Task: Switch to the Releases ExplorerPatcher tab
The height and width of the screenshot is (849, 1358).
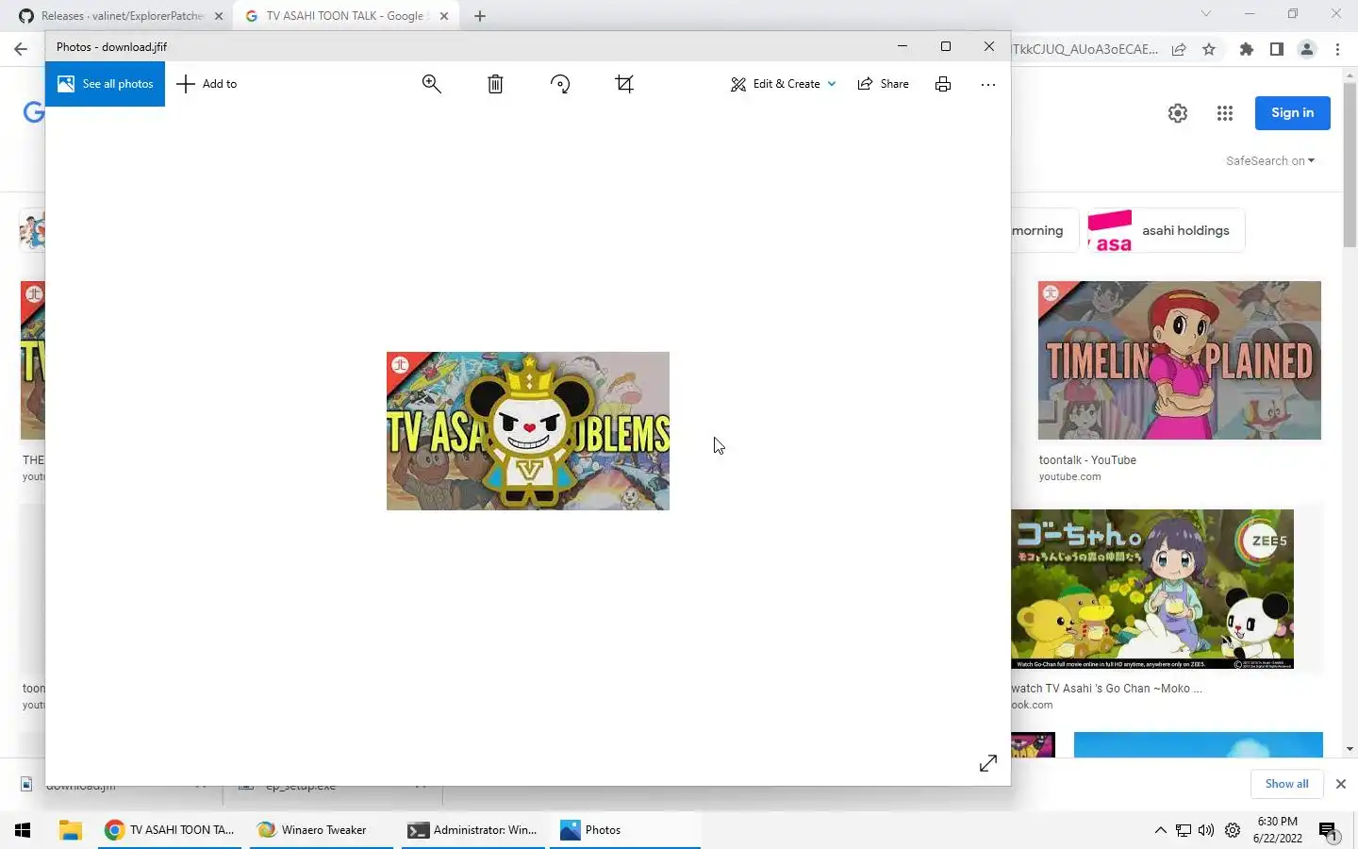Action: click(x=122, y=16)
